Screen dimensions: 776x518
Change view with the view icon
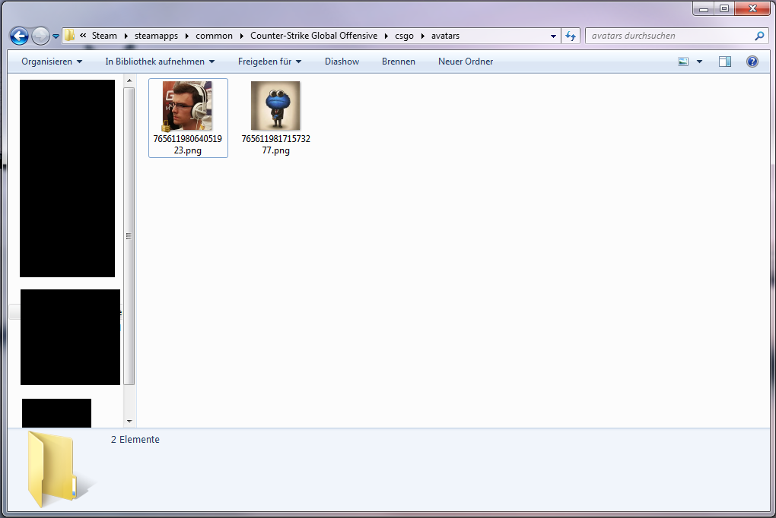[683, 62]
